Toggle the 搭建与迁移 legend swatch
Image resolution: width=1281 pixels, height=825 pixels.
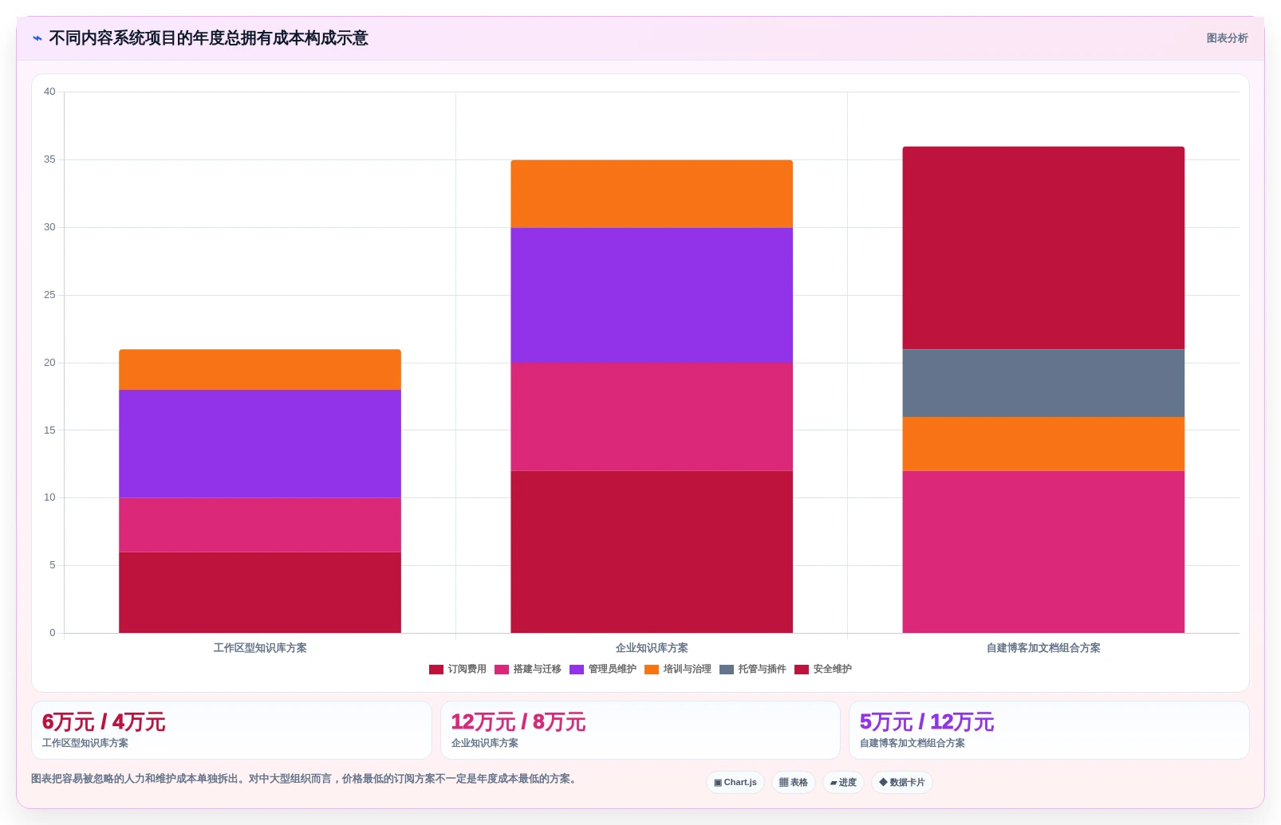coord(502,670)
